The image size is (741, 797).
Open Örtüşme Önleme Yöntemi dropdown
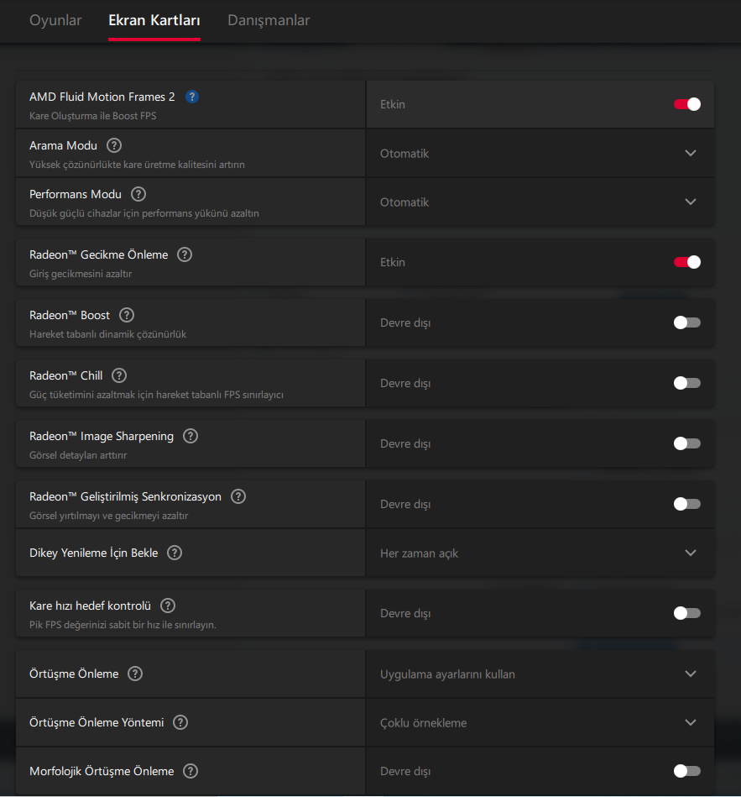pyautogui.click(x=540, y=723)
